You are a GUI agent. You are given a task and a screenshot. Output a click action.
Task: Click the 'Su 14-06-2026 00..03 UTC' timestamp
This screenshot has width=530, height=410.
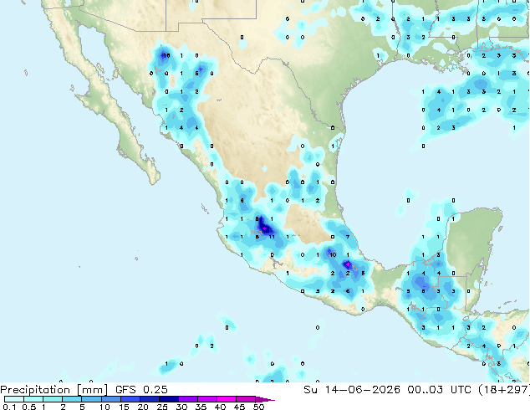(387, 390)
